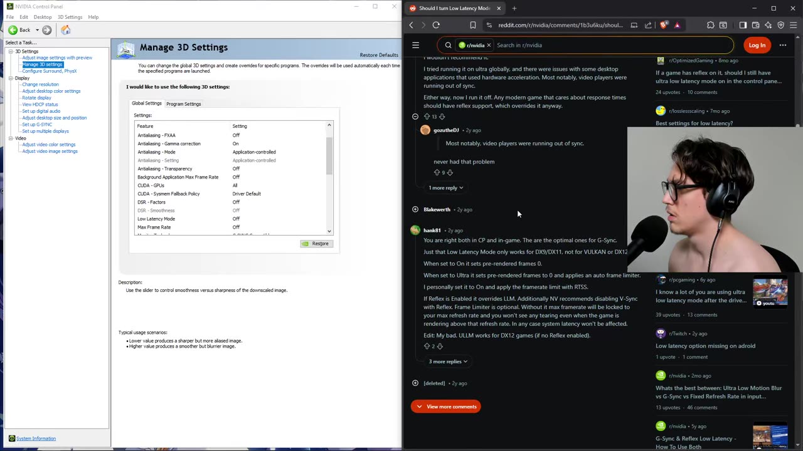The width and height of the screenshot is (803, 451).
Task: Switch to the Global Settings tab
Action: click(x=146, y=103)
